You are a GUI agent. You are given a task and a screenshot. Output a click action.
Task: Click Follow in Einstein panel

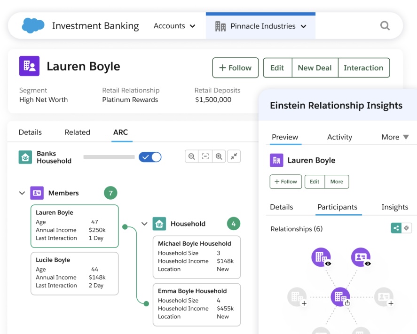(x=286, y=181)
